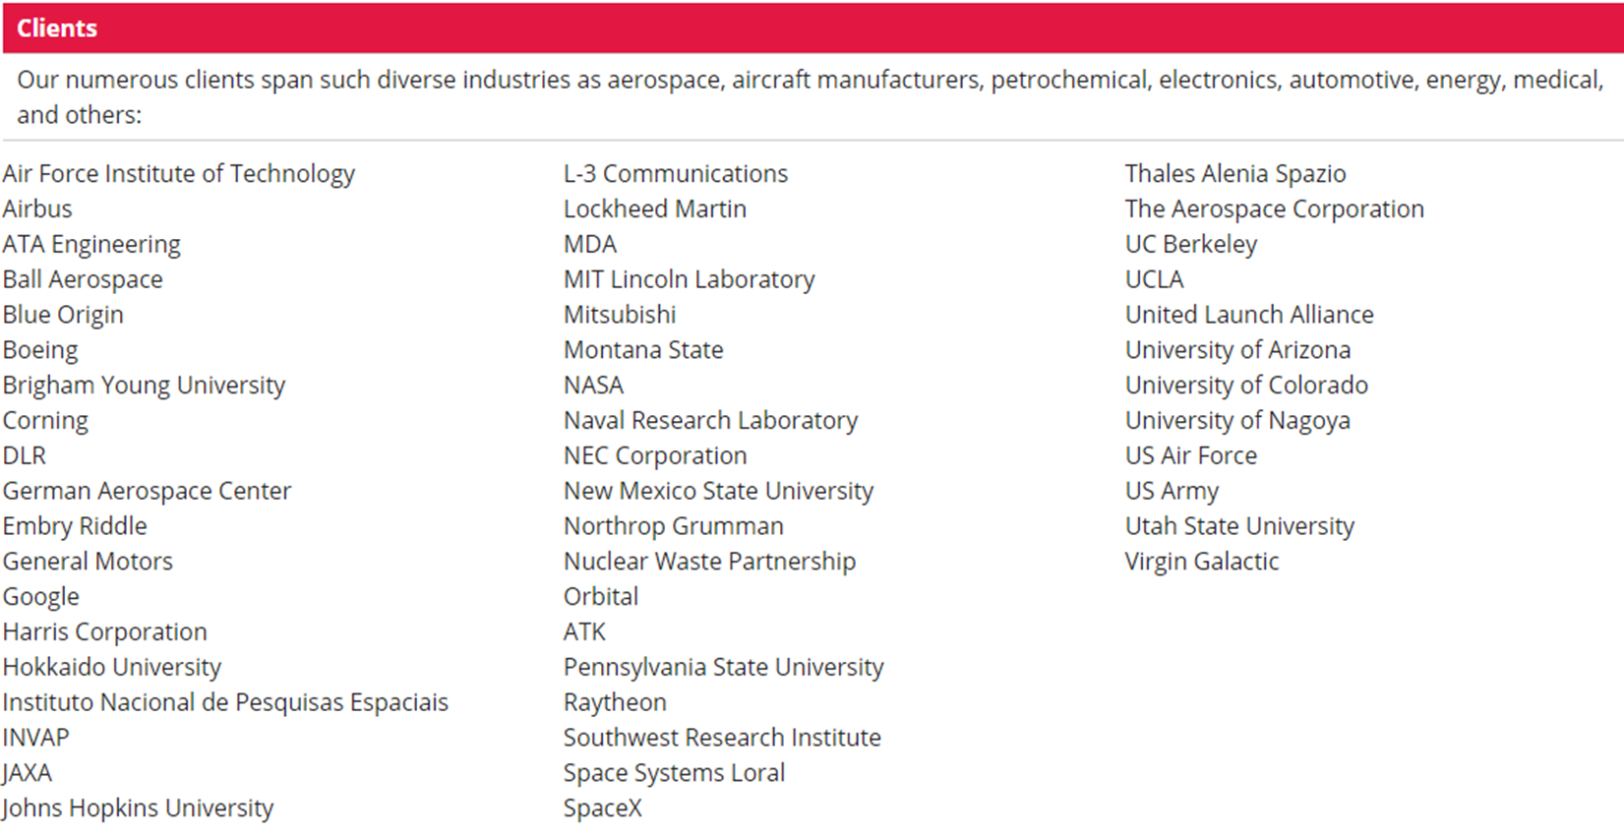Click the Virgin Galactic client name
The width and height of the screenshot is (1624, 837).
1201,562
